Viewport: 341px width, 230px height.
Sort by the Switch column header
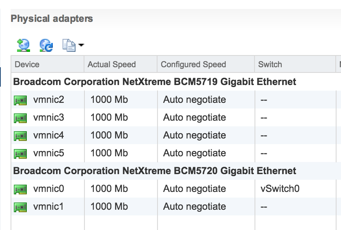pyautogui.click(x=295, y=64)
